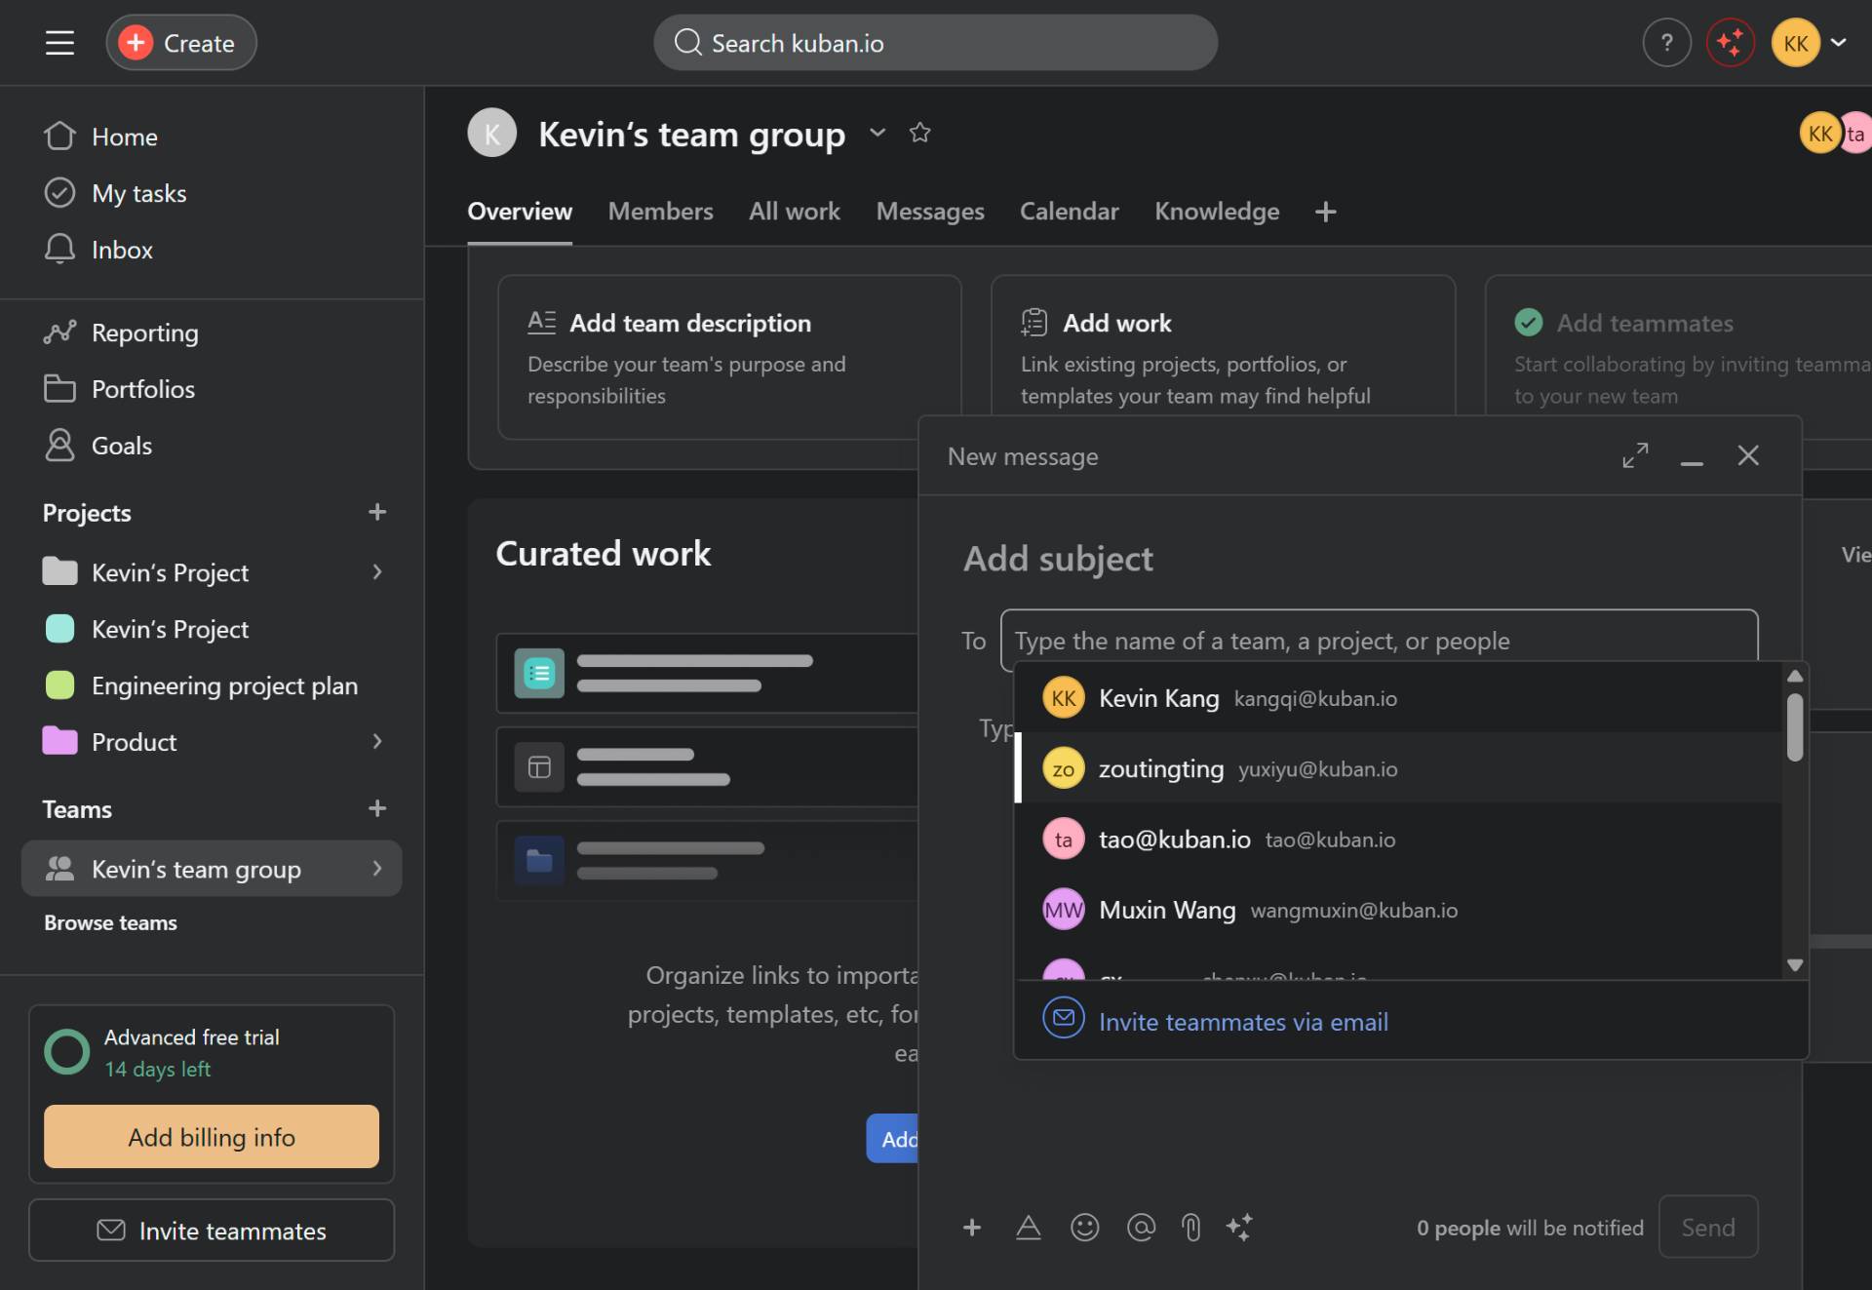Close the New message window

[1748, 455]
